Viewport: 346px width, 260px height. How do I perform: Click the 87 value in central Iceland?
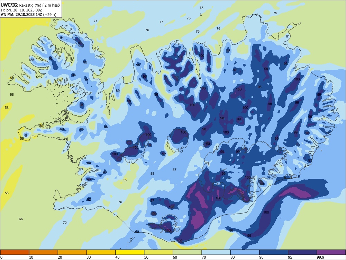(x=174, y=170)
